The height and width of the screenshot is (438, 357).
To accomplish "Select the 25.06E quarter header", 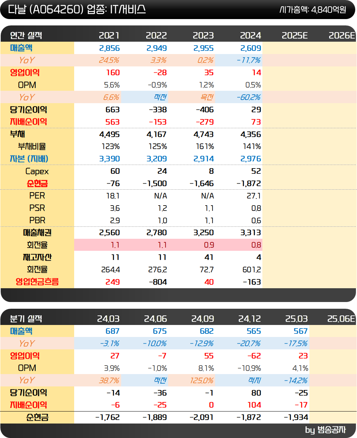I will click(341, 319).
